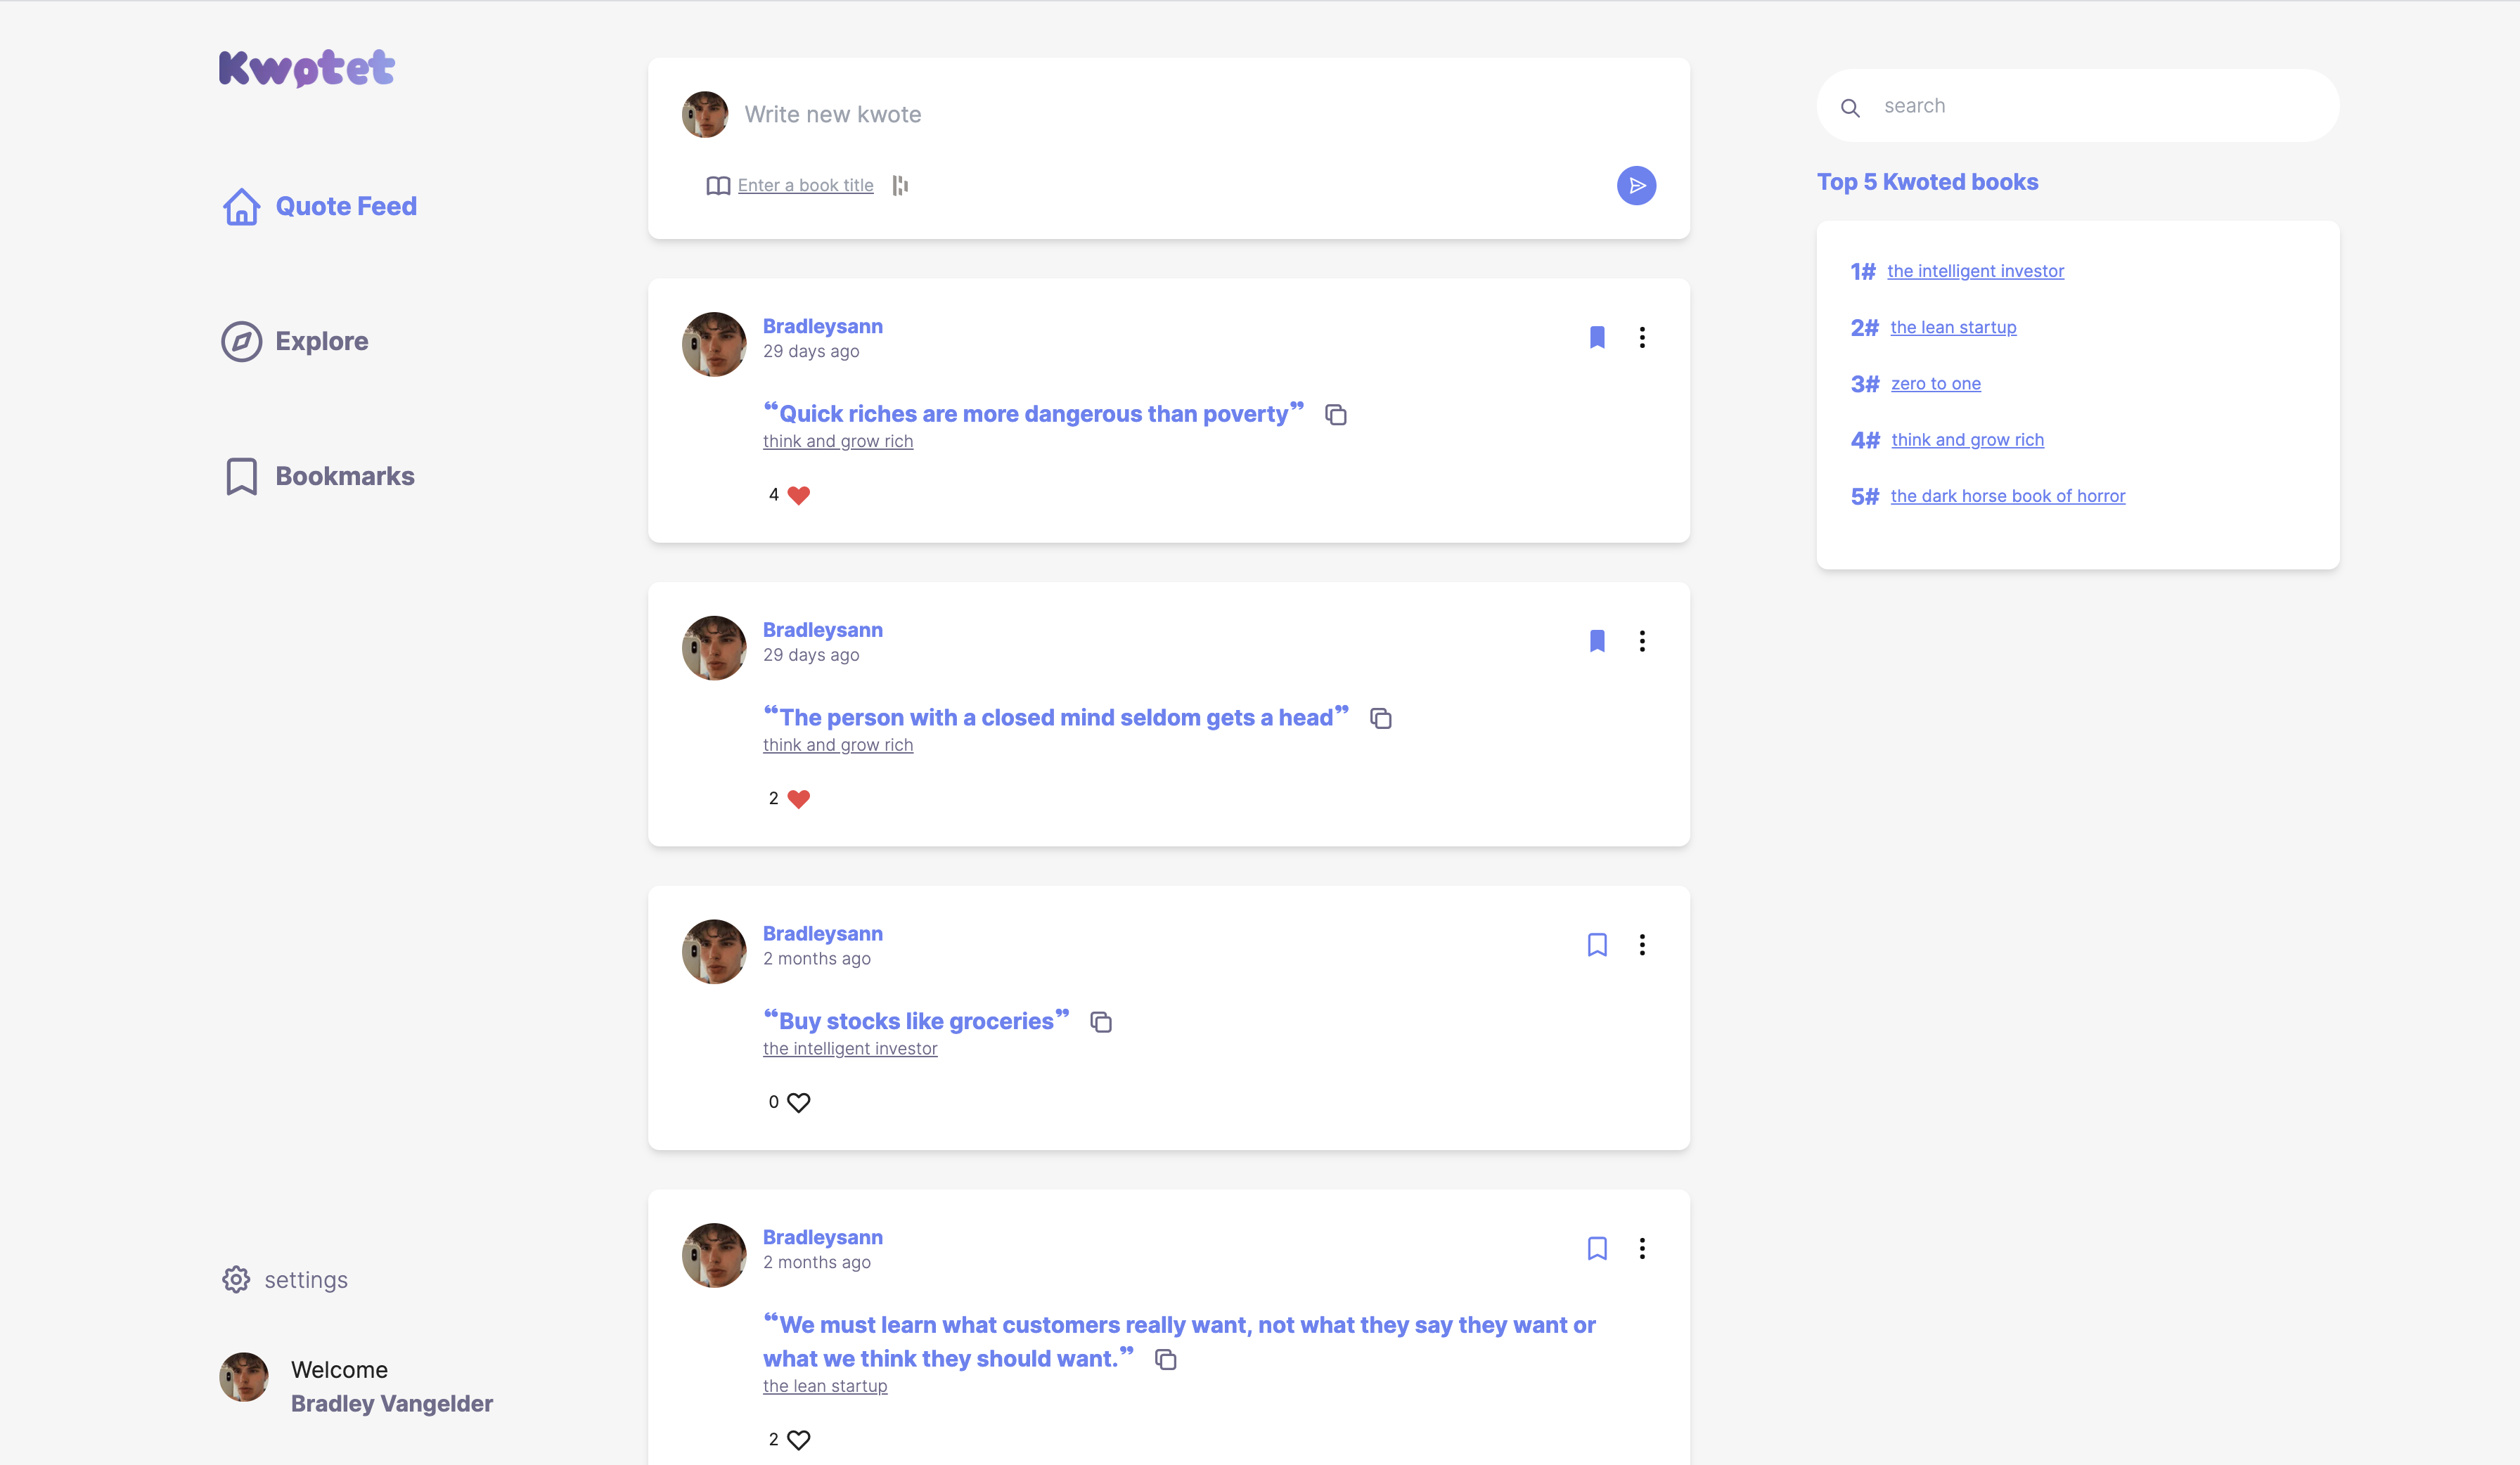Go to the Explore page
This screenshot has width=2520, height=1465.
click(x=321, y=341)
